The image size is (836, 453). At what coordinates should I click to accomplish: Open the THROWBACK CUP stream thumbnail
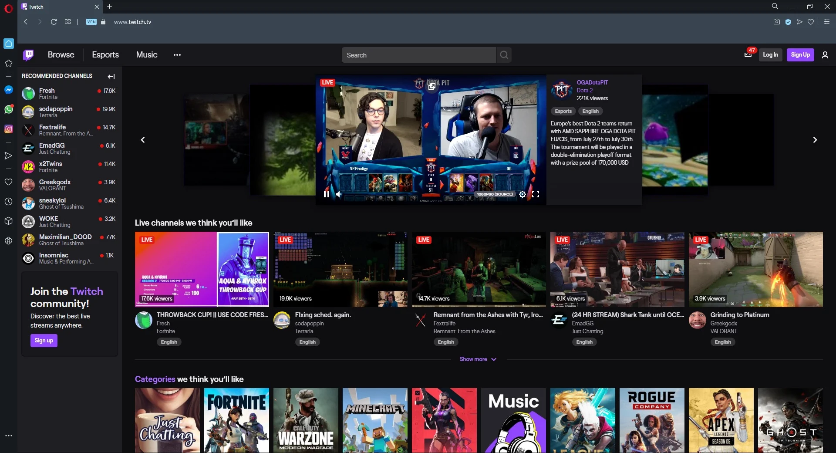coord(202,269)
